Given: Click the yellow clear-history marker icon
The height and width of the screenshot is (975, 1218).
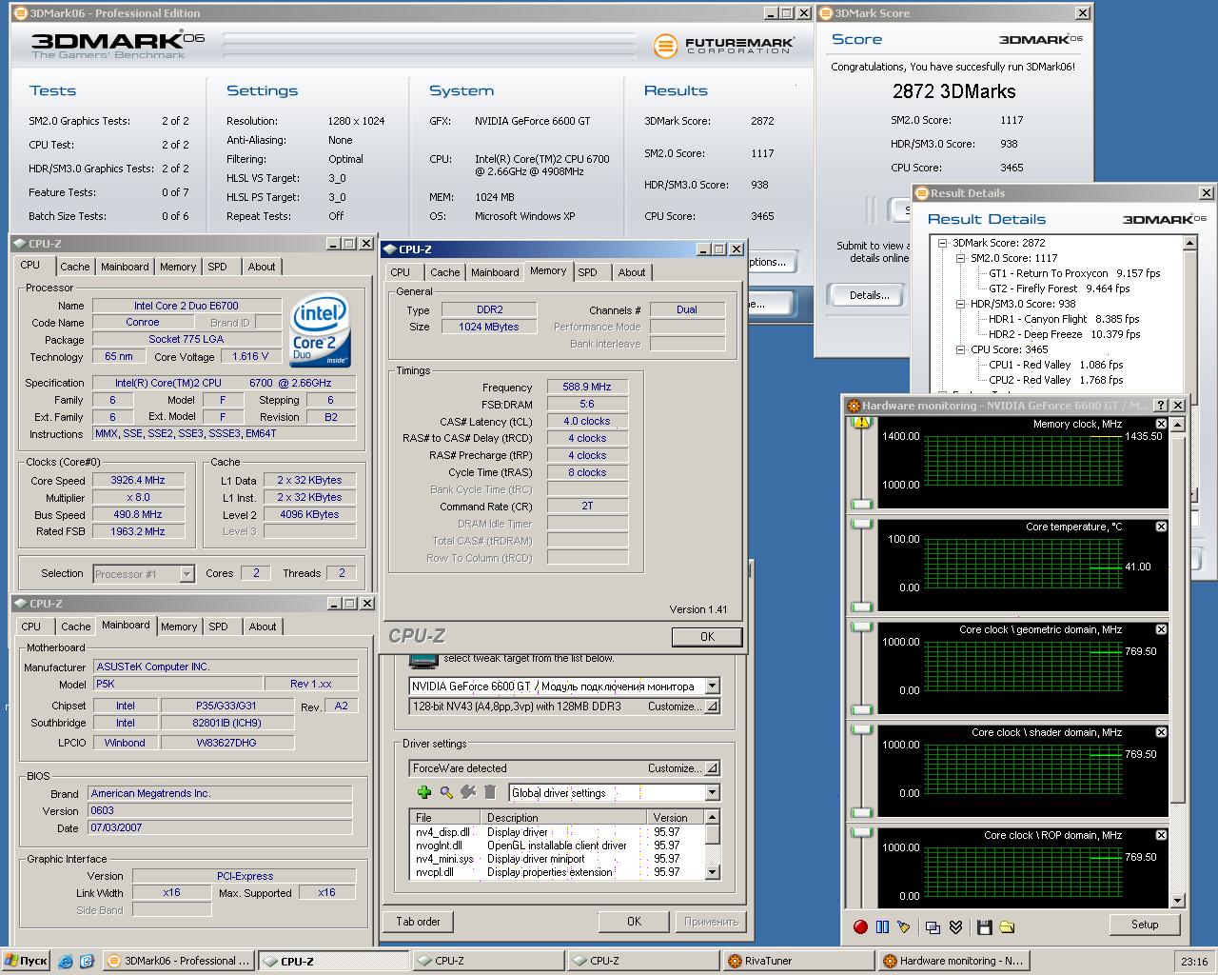Looking at the screenshot, I should (x=903, y=926).
